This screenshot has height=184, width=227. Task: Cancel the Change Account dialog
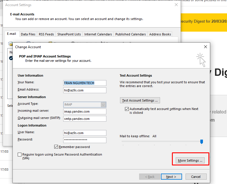click(196, 177)
